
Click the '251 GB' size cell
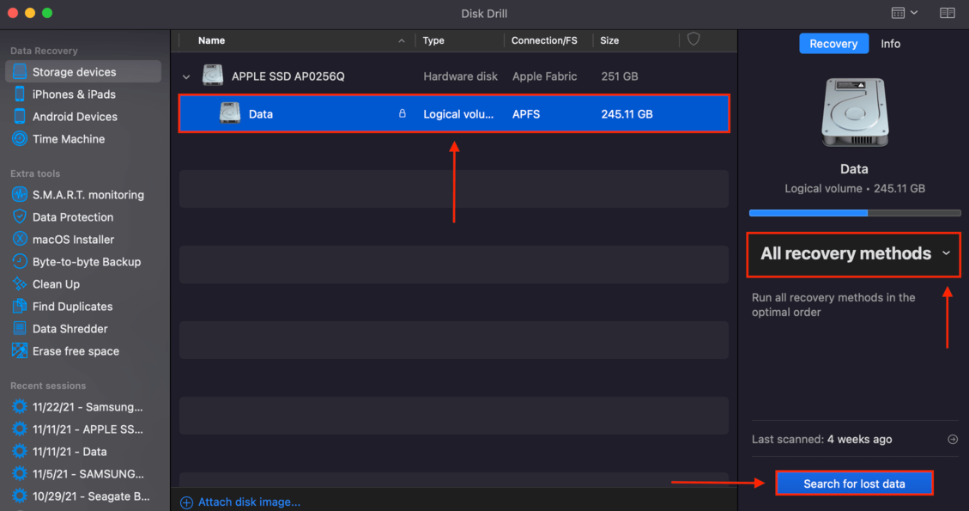619,76
